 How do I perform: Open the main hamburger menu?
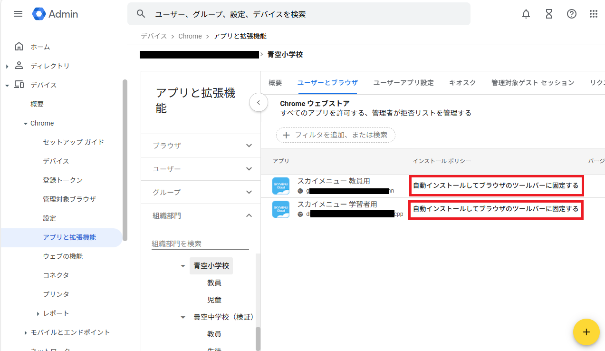point(18,14)
